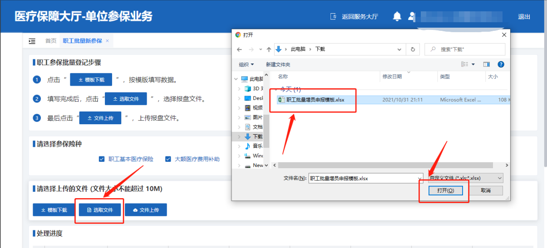
Task: Select 此电脑 in the navigation tree
Action: click(252, 79)
